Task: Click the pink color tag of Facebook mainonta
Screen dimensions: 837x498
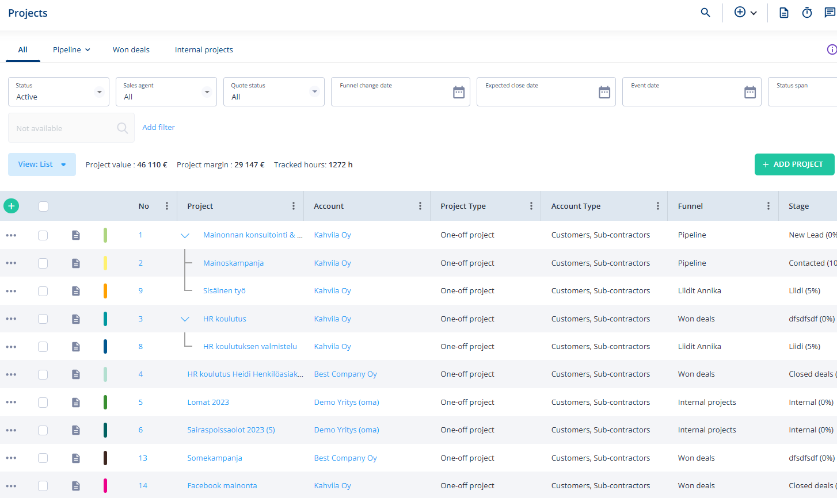Action: click(105, 486)
